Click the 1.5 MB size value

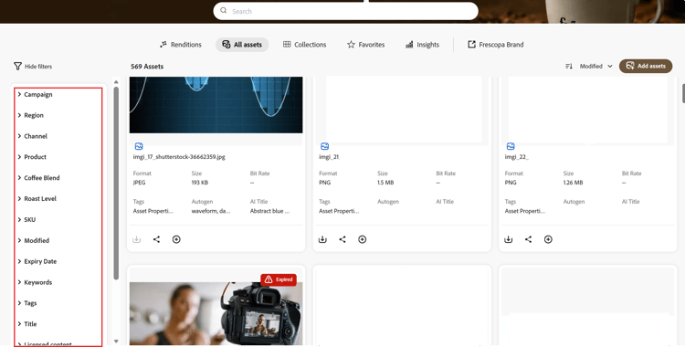tap(385, 183)
